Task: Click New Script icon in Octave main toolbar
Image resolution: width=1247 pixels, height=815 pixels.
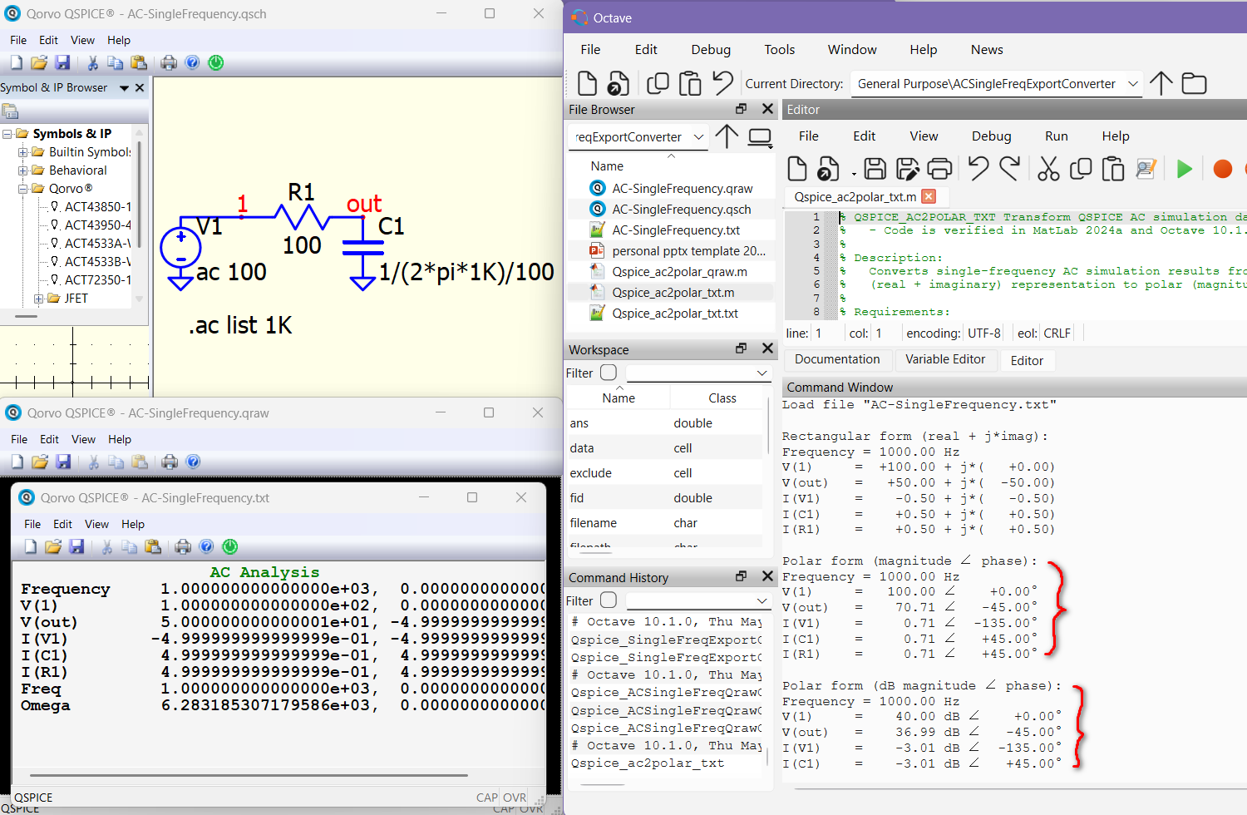Action: pos(587,83)
